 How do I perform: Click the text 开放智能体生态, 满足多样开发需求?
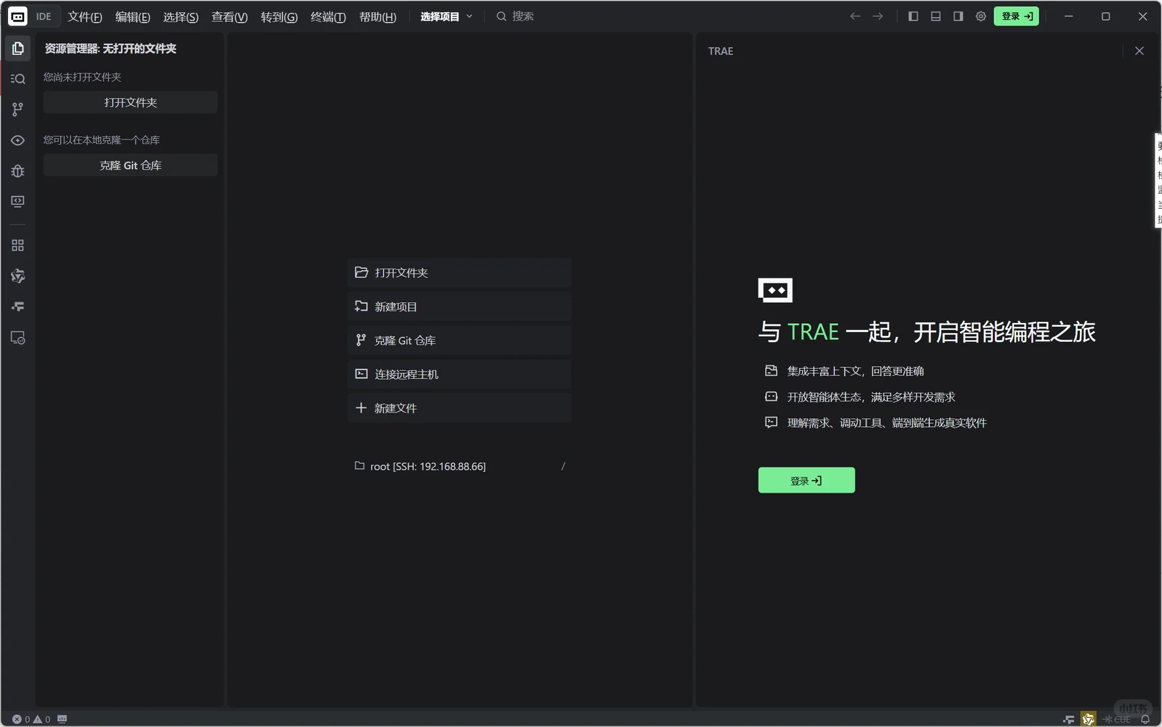871,397
